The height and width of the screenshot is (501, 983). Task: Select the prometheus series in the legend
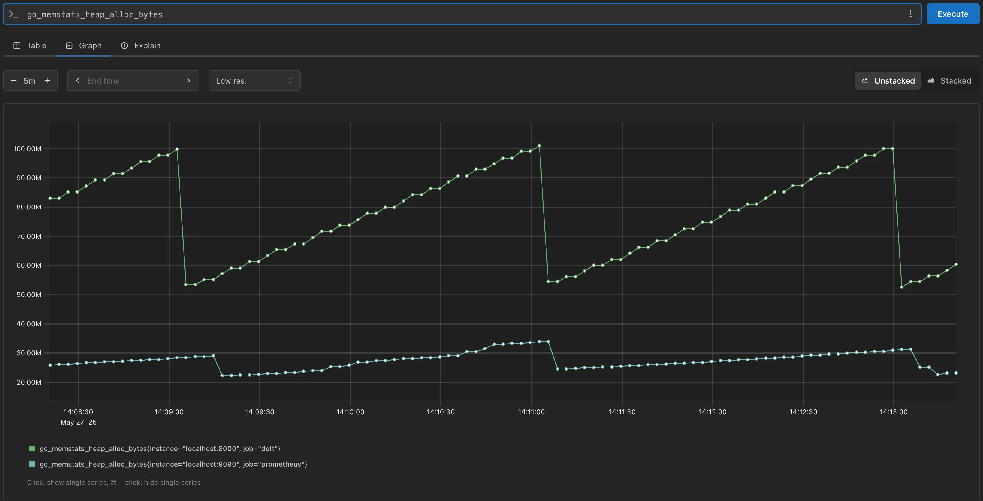click(174, 464)
